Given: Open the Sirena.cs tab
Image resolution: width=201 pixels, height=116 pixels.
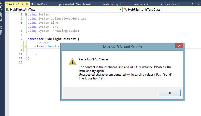Looking at the screenshot, I should tap(139, 4).
